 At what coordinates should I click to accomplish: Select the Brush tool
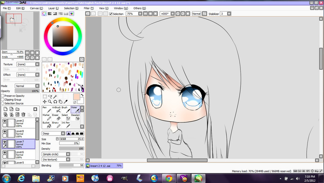pos(66,110)
